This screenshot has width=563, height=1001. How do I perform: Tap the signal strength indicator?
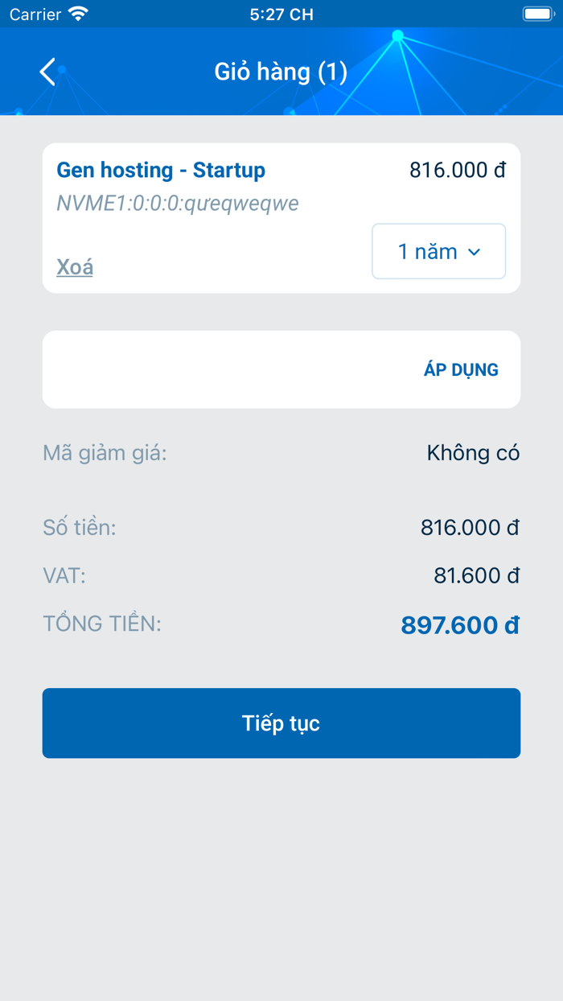coord(78,14)
